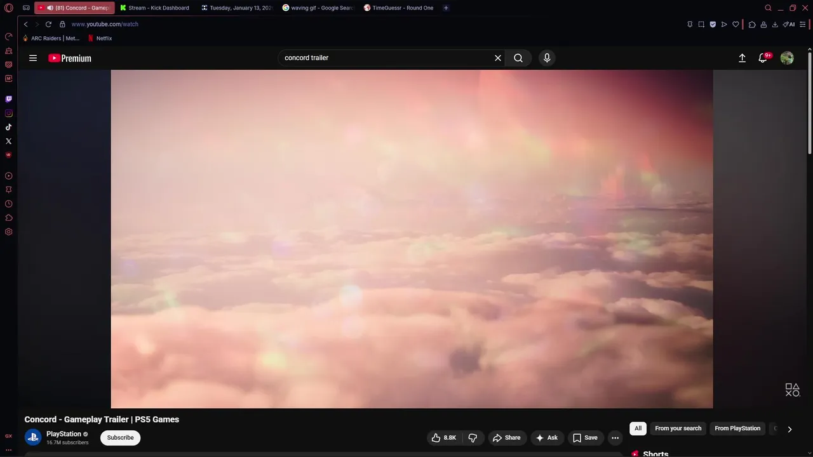This screenshot has height=457, width=813.
Task: Dislike the video
Action: pyautogui.click(x=473, y=438)
